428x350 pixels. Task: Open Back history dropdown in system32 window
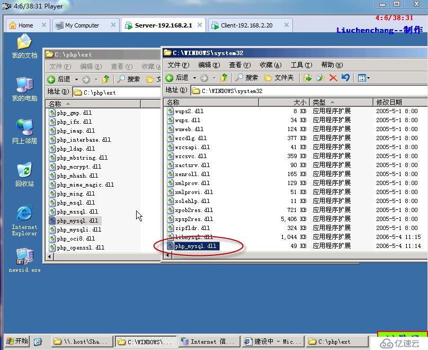194,78
